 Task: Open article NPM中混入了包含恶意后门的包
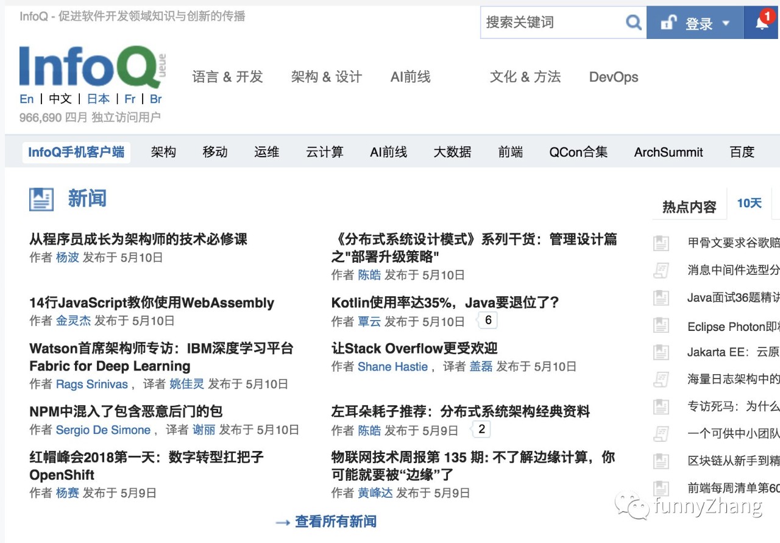pyautogui.click(x=126, y=411)
